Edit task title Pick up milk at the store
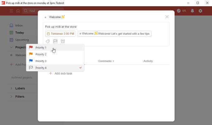This screenshot has height=125, width=212. (x=61, y=27)
